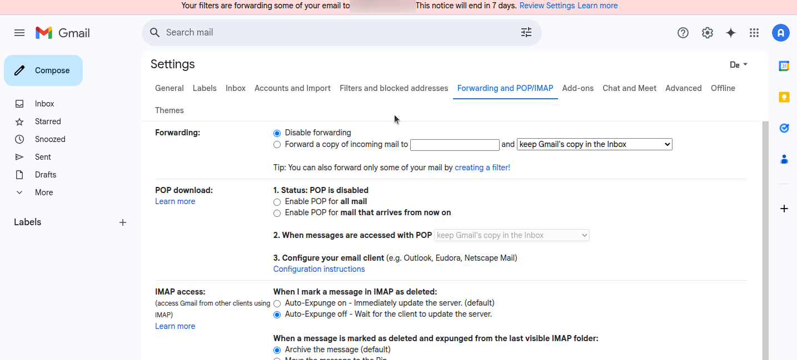Open Google Keep side panel icon
This screenshot has height=360, width=797.
pos(784,97)
